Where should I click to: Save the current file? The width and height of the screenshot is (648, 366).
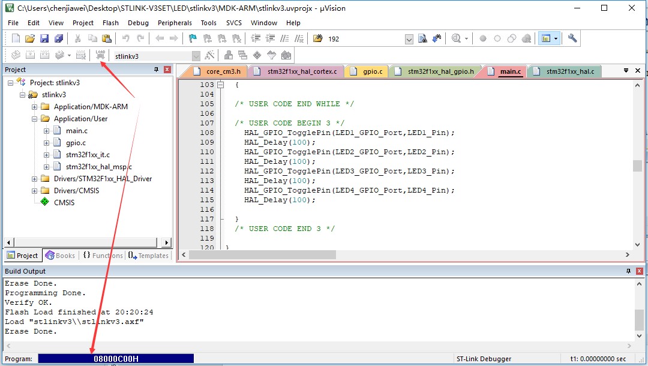coord(44,38)
